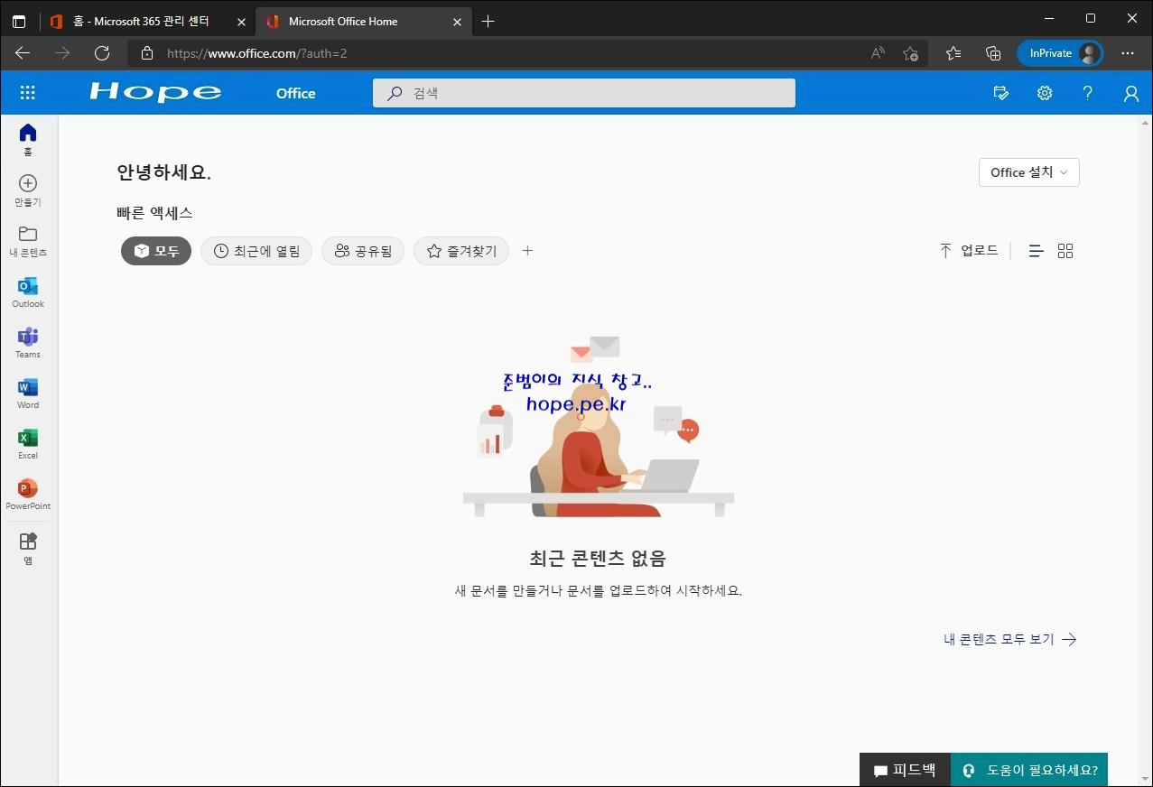
Task: Open the settings gear in Office header
Action: click(x=1045, y=93)
